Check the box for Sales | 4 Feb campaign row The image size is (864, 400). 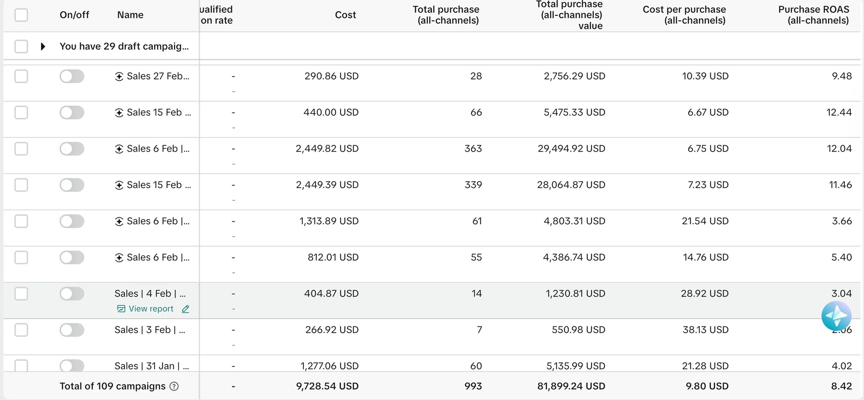pyautogui.click(x=21, y=294)
